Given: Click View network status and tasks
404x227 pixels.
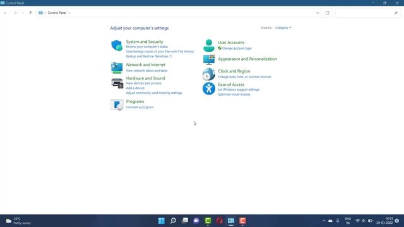Looking at the screenshot, I should 146,71.
